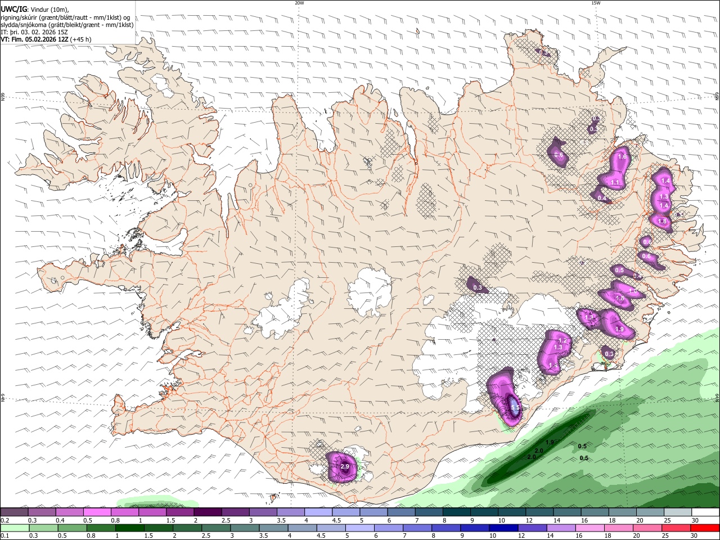The width and height of the screenshot is (720, 540).
Task: Select the light blue 4 swatch in the upper scale
Action: tap(317, 512)
